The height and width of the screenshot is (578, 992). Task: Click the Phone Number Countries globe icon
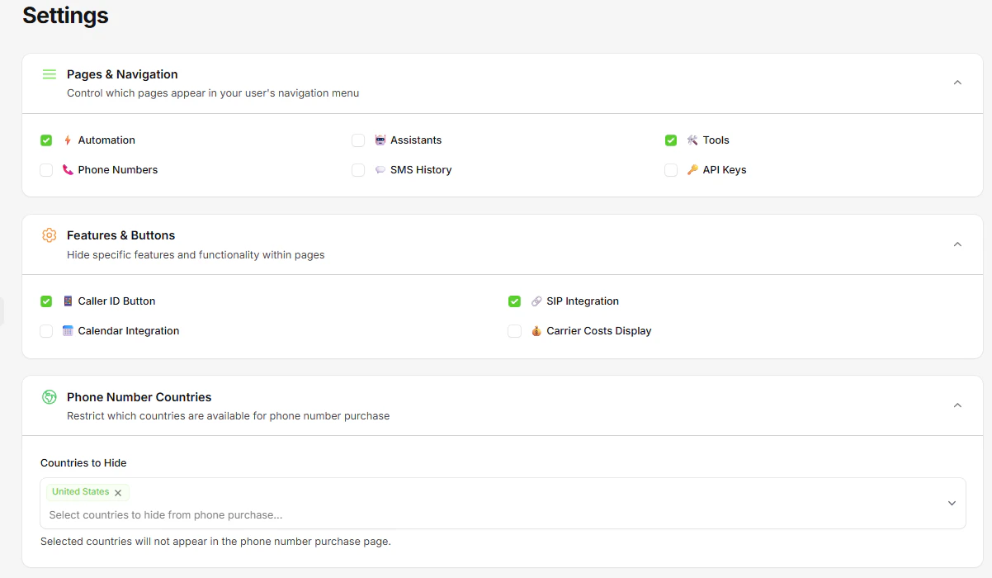click(x=49, y=396)
